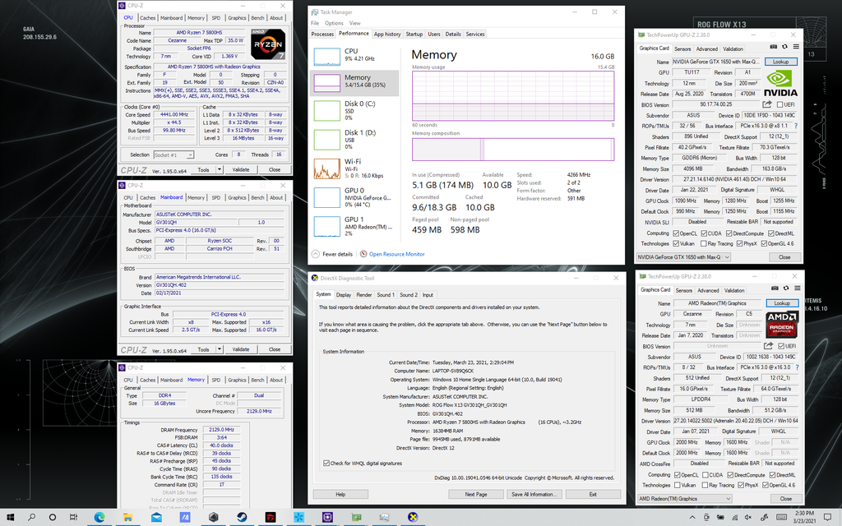The image size is (842, 526).
Task: Open Tools dropdown arrow in CPU-Z processor window
Action: (x=219, y=169)
